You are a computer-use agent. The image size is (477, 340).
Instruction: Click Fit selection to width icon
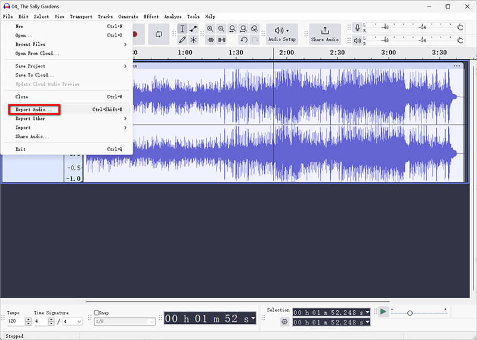[233, 29]
